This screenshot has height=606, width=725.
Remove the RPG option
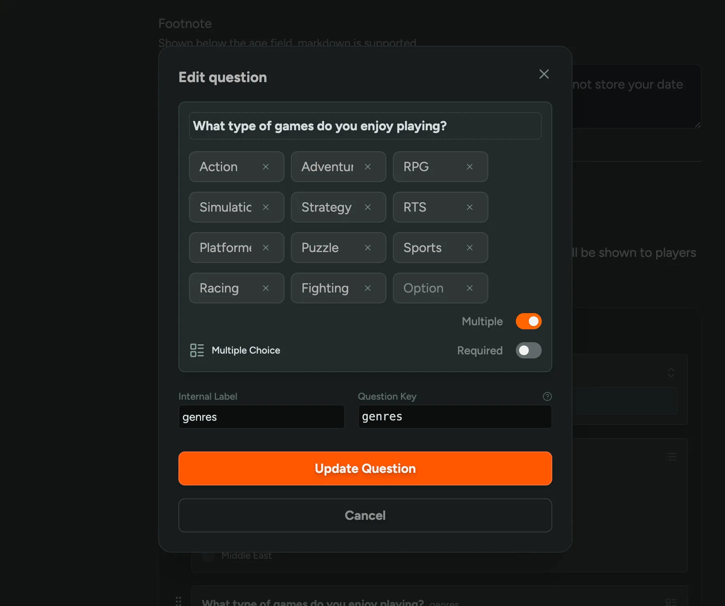coord(470,166)
